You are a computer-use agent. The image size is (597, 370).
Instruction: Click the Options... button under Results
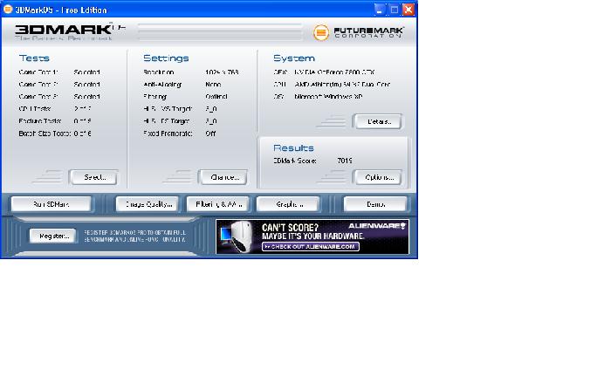click(378, 177)
